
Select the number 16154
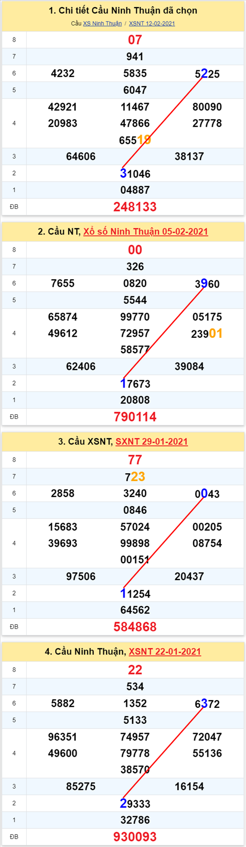tap(189, 786)
